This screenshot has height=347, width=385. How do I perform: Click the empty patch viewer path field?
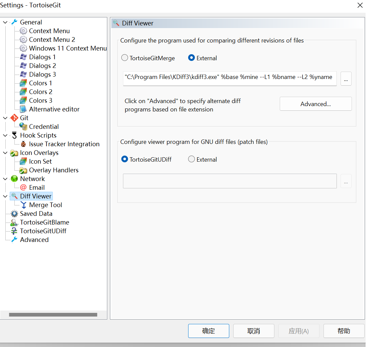[x=230, y=181]
